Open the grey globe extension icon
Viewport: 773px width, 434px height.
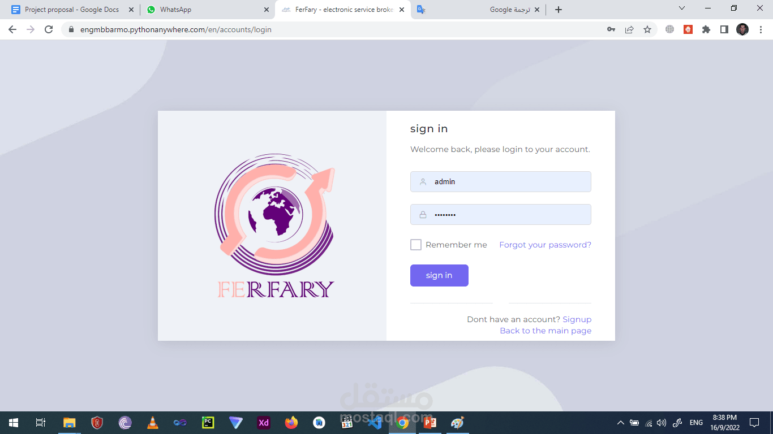click(670, 29)
